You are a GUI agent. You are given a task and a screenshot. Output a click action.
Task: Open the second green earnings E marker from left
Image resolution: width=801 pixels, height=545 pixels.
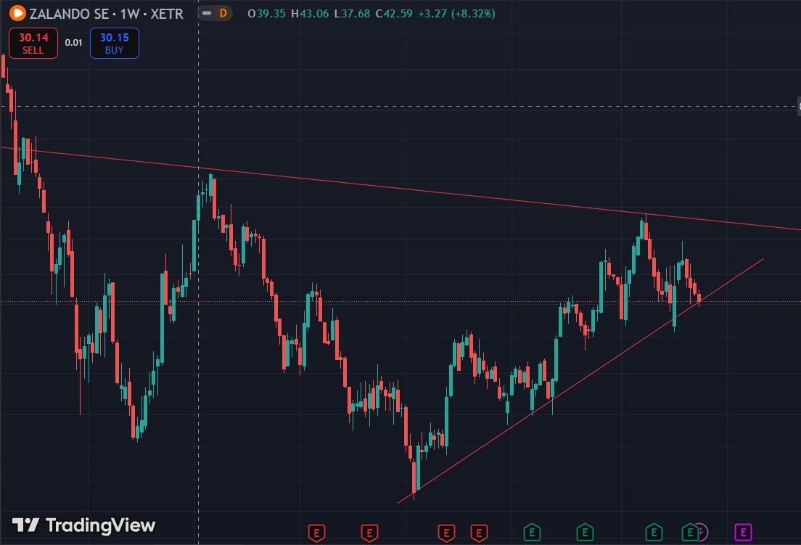pyautogui.click(x=585, y=532)
